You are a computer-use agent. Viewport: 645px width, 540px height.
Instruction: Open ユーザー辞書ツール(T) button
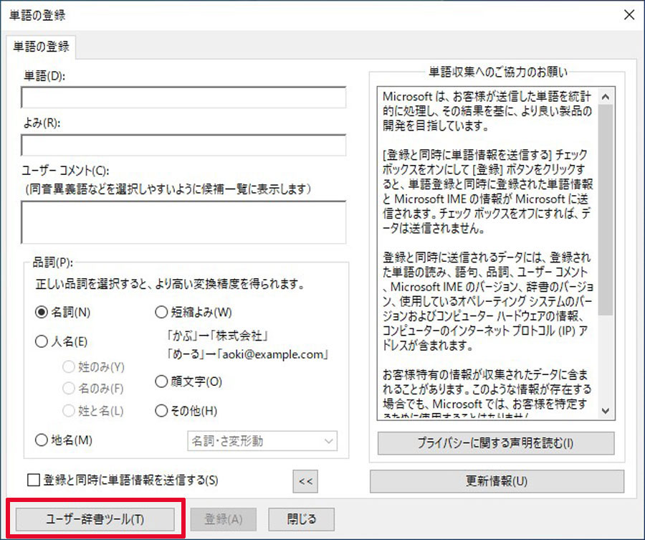(95, 519)
